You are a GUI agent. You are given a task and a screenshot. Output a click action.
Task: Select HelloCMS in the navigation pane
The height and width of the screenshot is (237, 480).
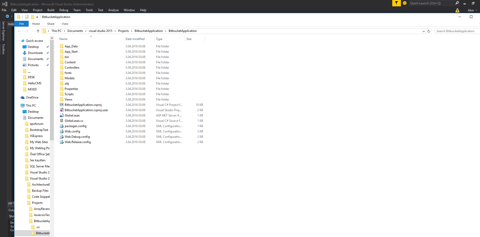[34, 83]
